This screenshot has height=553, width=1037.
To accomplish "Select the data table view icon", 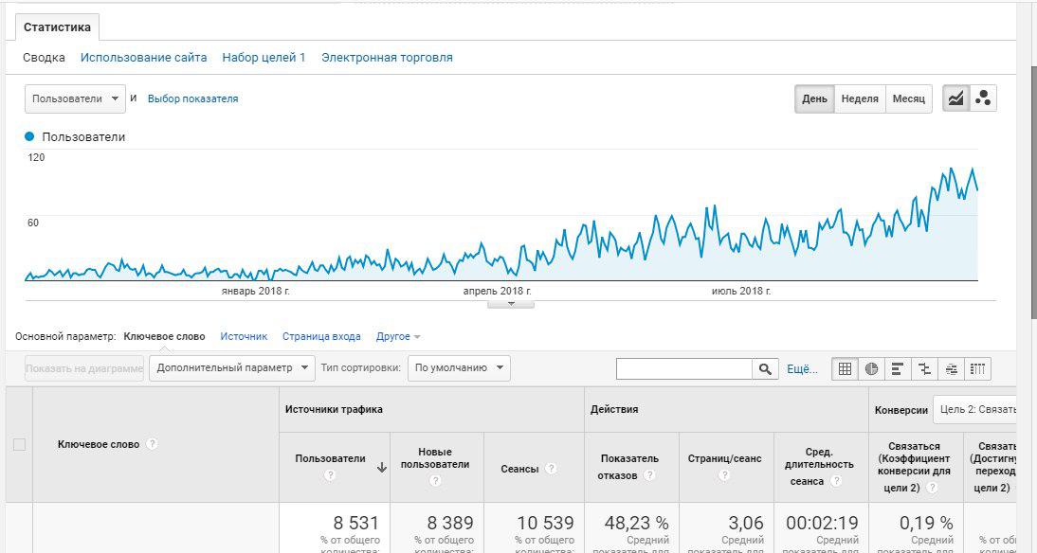I will point(845,368).
